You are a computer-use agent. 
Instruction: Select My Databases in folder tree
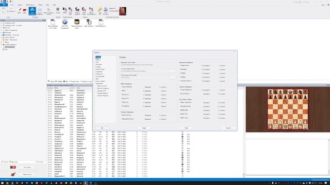tap(10, 47)
